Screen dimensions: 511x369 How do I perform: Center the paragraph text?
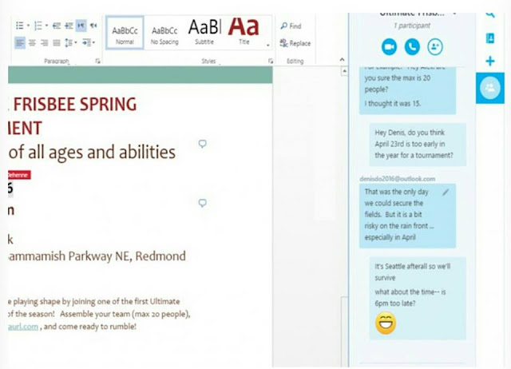(x=32, y=42)
